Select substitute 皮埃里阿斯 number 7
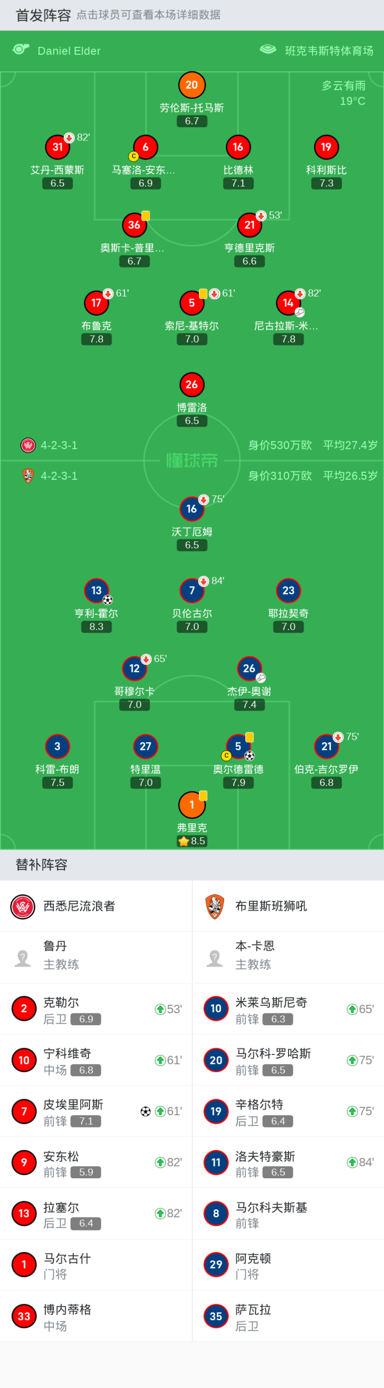 [24, 1112]
